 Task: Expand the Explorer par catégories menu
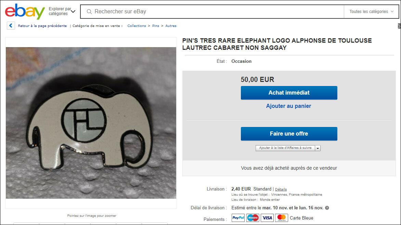(62, 12)
